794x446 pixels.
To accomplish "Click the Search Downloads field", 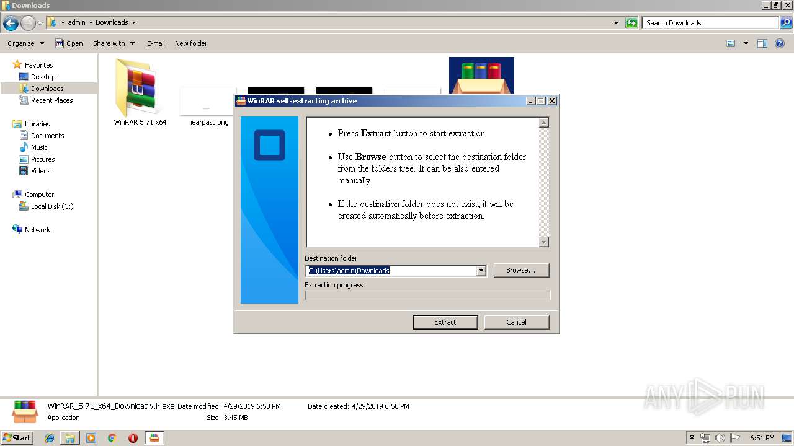I will (x=711, y=23).
